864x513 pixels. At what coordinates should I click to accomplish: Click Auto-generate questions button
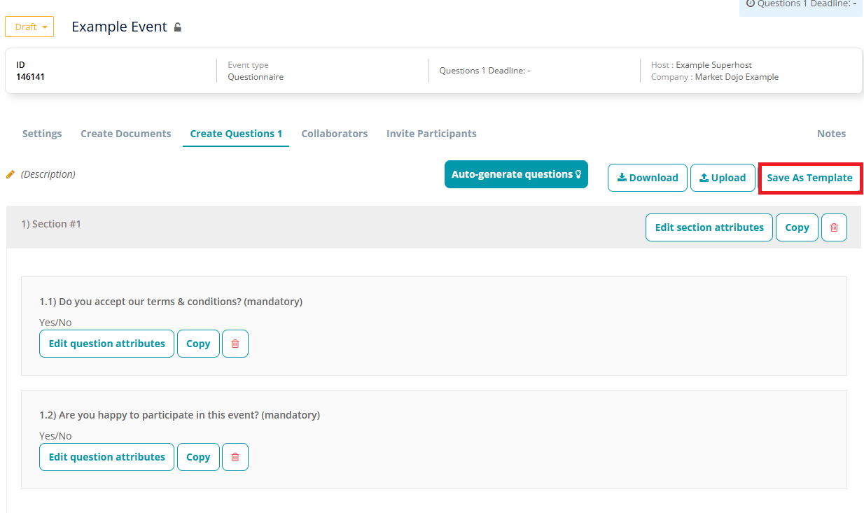pyautogui.click(x=516, y=174)
